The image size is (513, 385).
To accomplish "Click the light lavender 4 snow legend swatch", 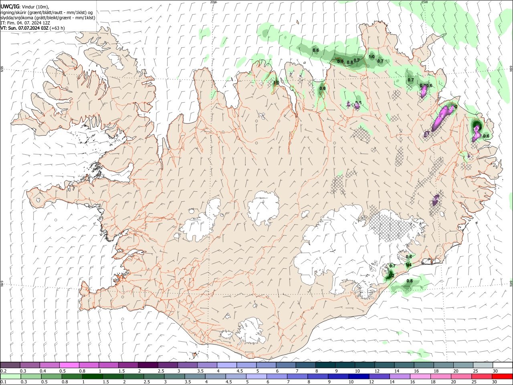I will 227,365.
